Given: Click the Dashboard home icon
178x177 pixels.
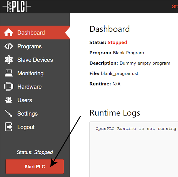Looking at the screenshot, I should [x=9, y=33].
